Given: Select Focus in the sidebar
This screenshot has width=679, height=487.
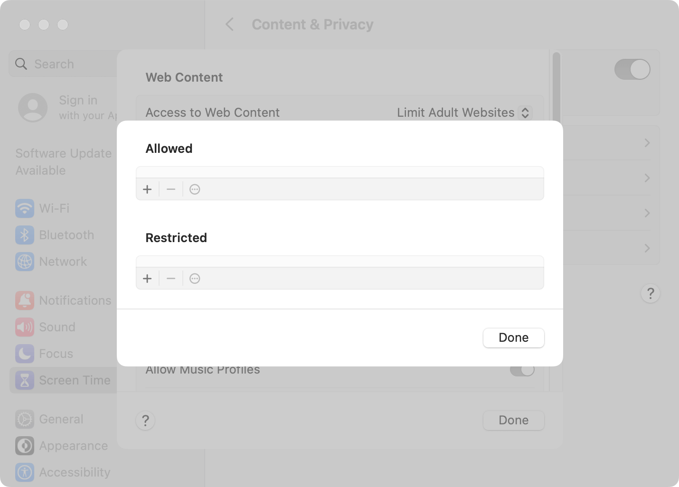Looking at the screenshot, I should [x=24, y=354].
